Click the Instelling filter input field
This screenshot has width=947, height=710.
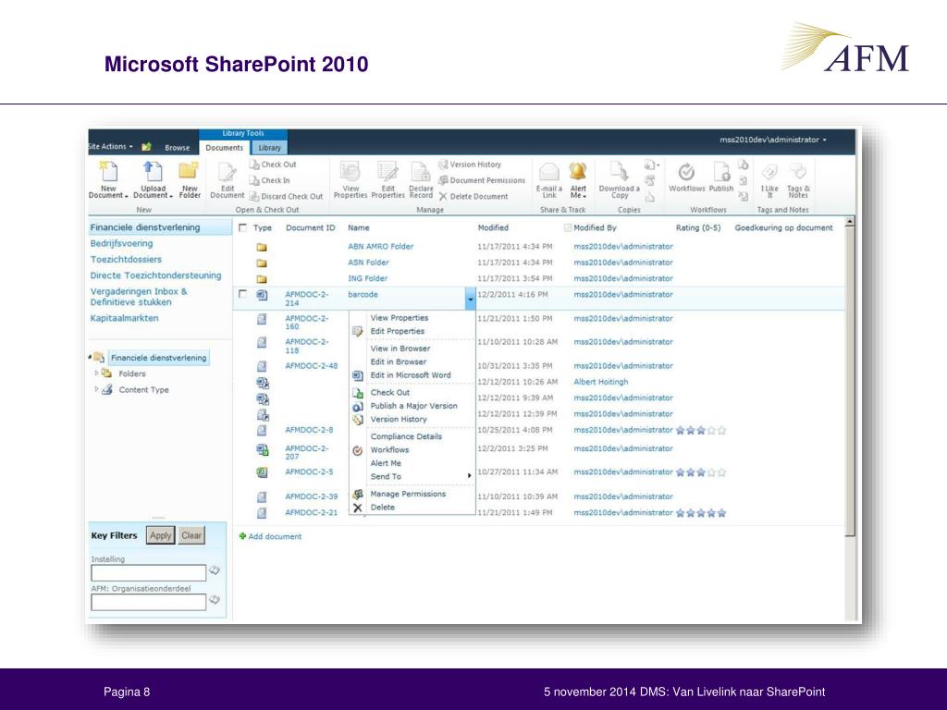coord(149,572)
